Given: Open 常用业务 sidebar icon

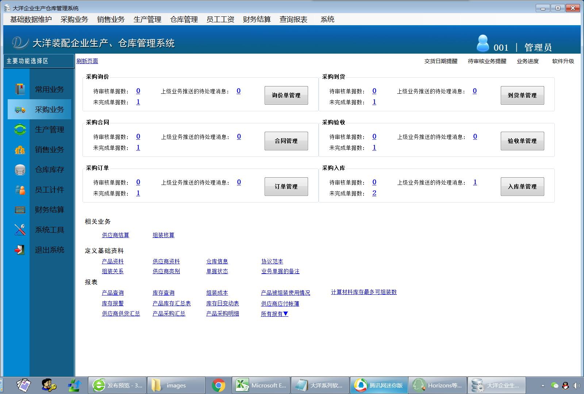Looking at the screenshot, I should 20,89.
